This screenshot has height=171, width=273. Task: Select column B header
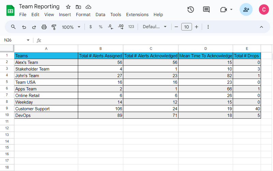tap(101, 49)
